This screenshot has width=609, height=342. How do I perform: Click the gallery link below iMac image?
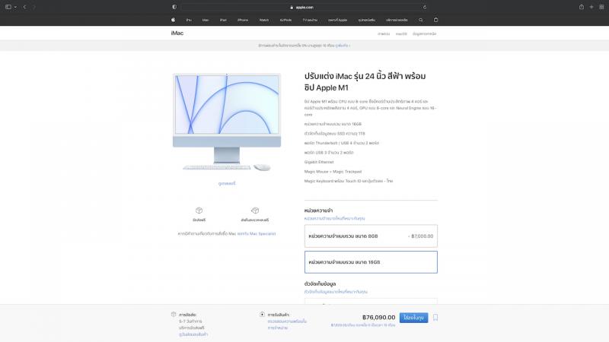coord(227,183)
